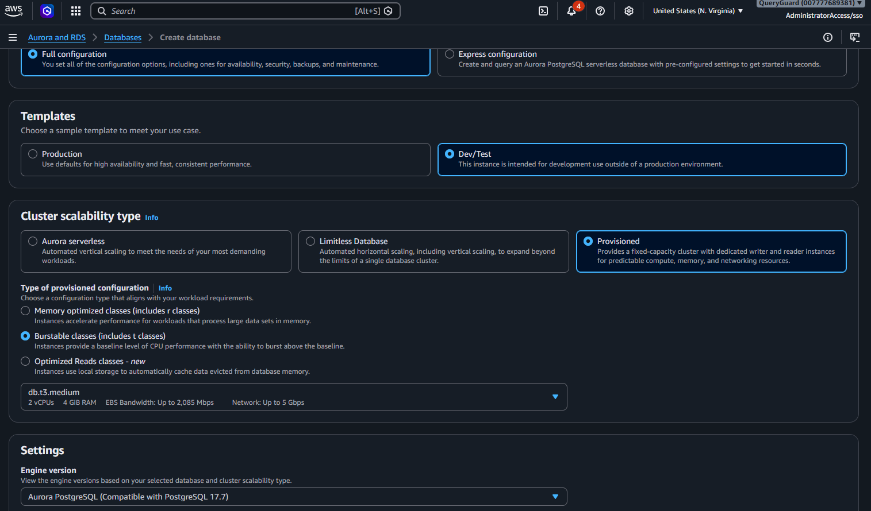The width and height of the screenshot is (871, 511).
Task: Open Info link next to Cluster scalability type
Action: (x=152, y=218)
